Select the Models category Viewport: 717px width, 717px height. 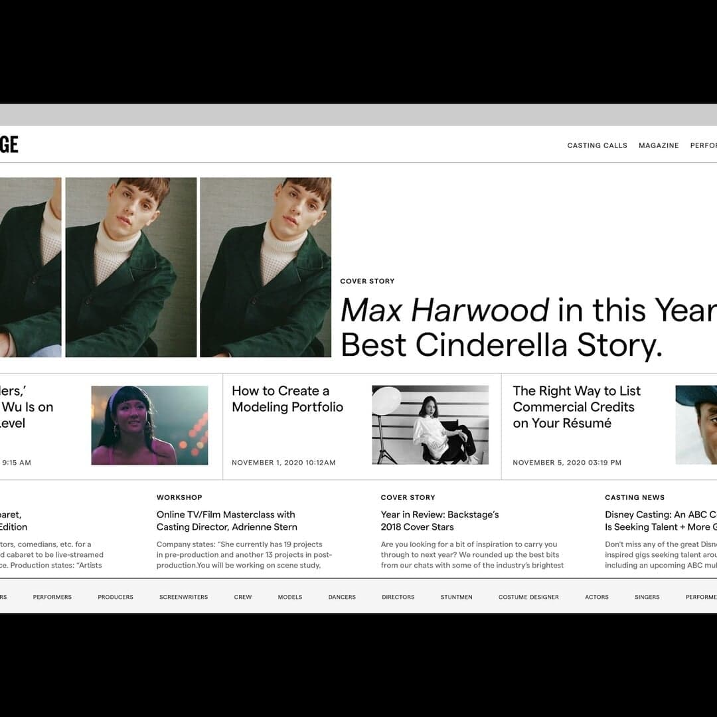(290, 597)
